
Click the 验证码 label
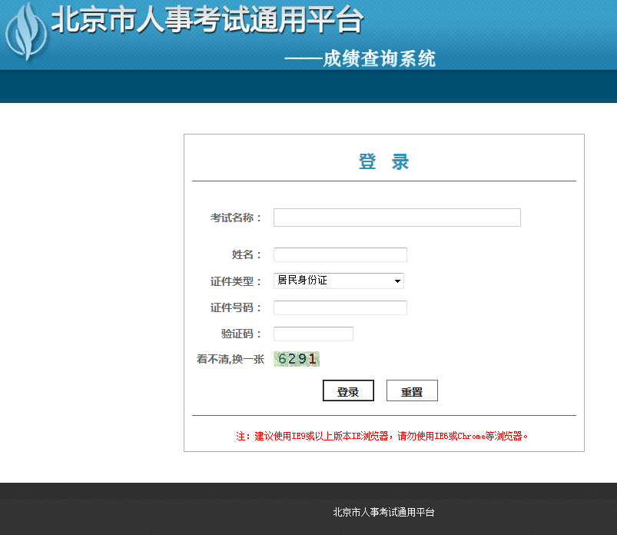(241, 334)
